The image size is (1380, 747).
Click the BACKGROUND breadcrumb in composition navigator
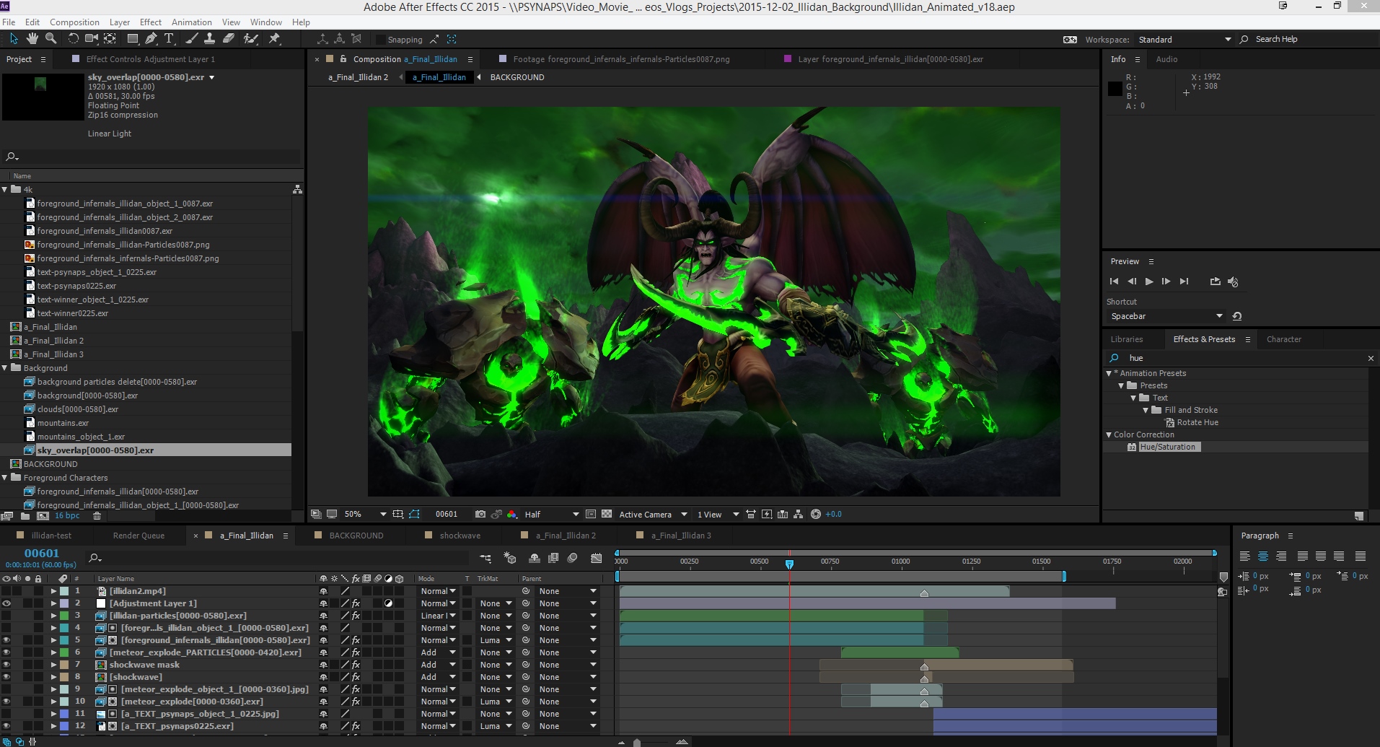pyautogui.click(x=517, y=77)
